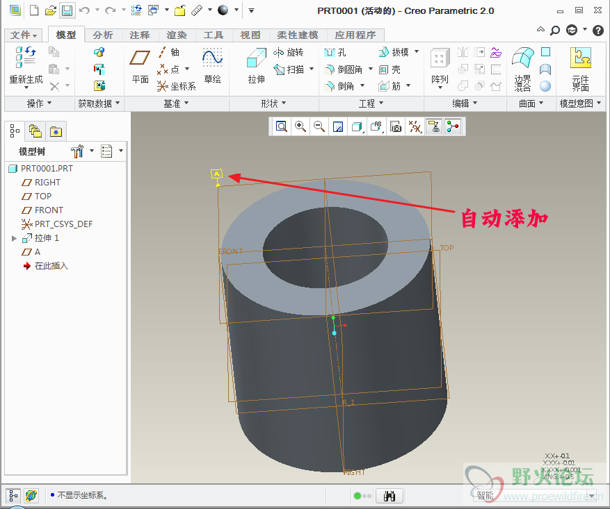The height and width of the screenshot is (509, 610).
Task: Click the Undo arrow icon
Action: 84,10
